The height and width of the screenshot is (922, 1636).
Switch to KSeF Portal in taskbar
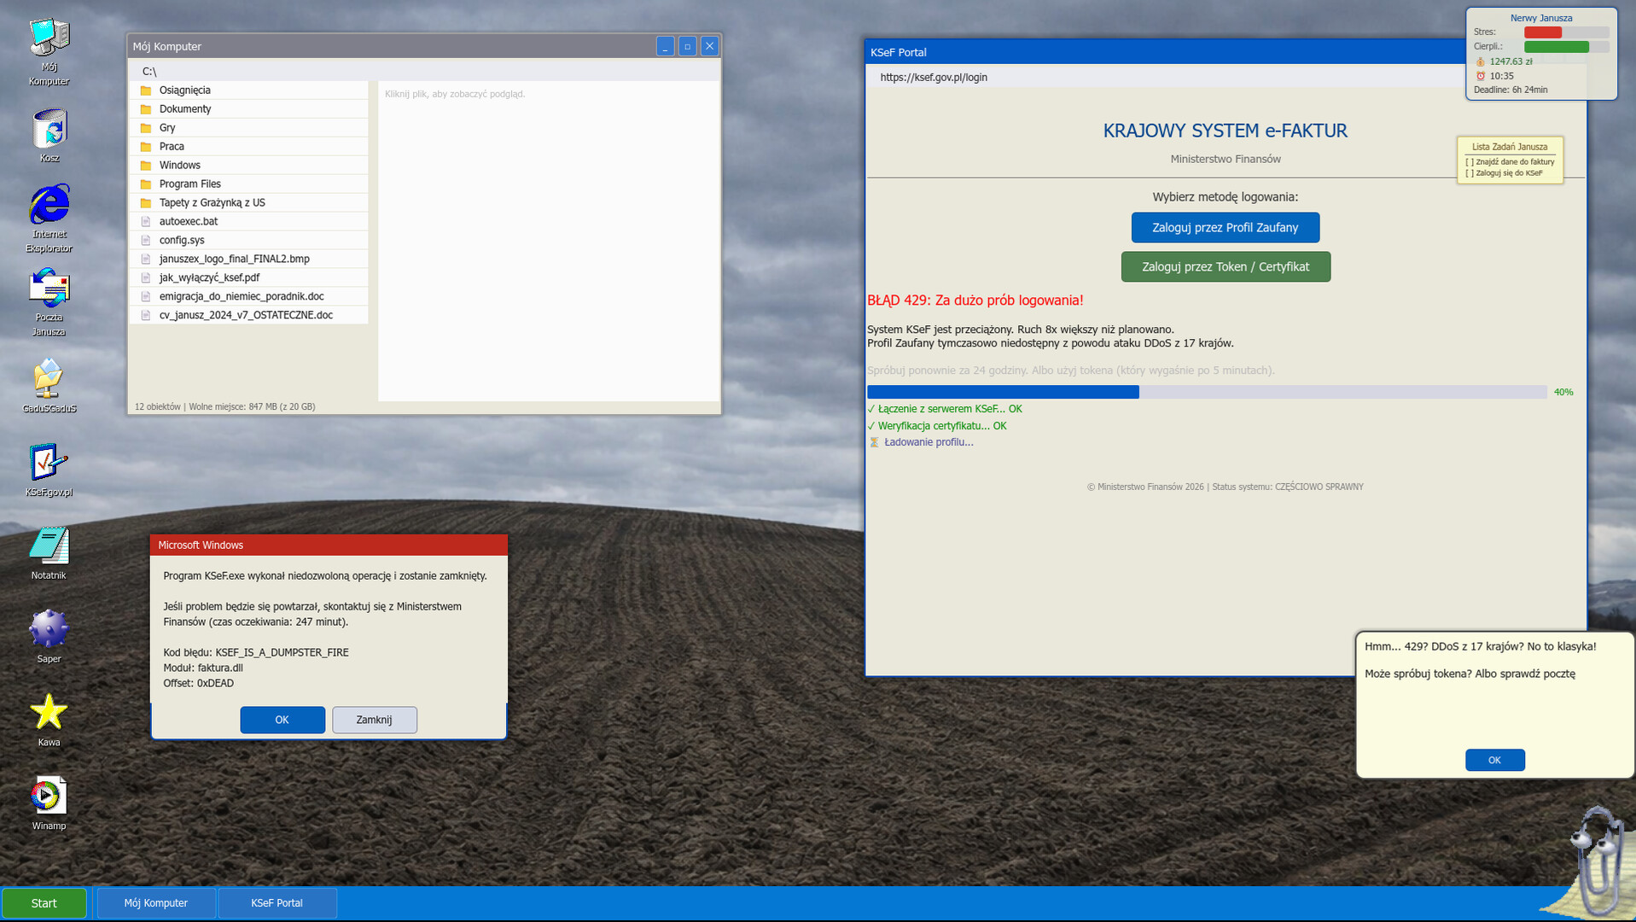coord(277,903)
